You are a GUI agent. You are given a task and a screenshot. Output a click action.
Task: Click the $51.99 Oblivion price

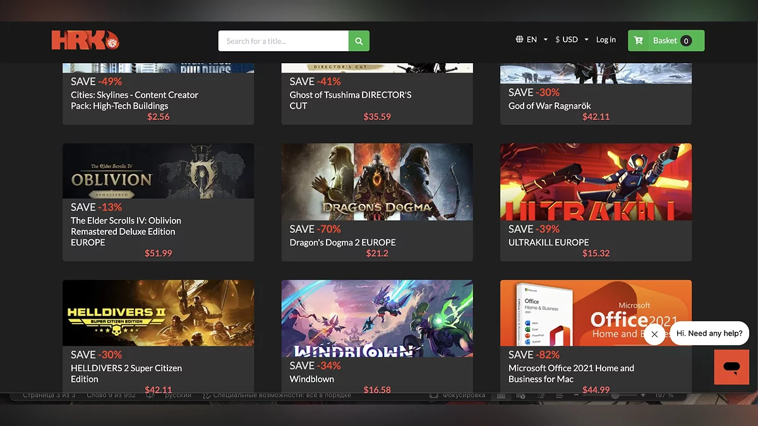(x=159, y=254)
